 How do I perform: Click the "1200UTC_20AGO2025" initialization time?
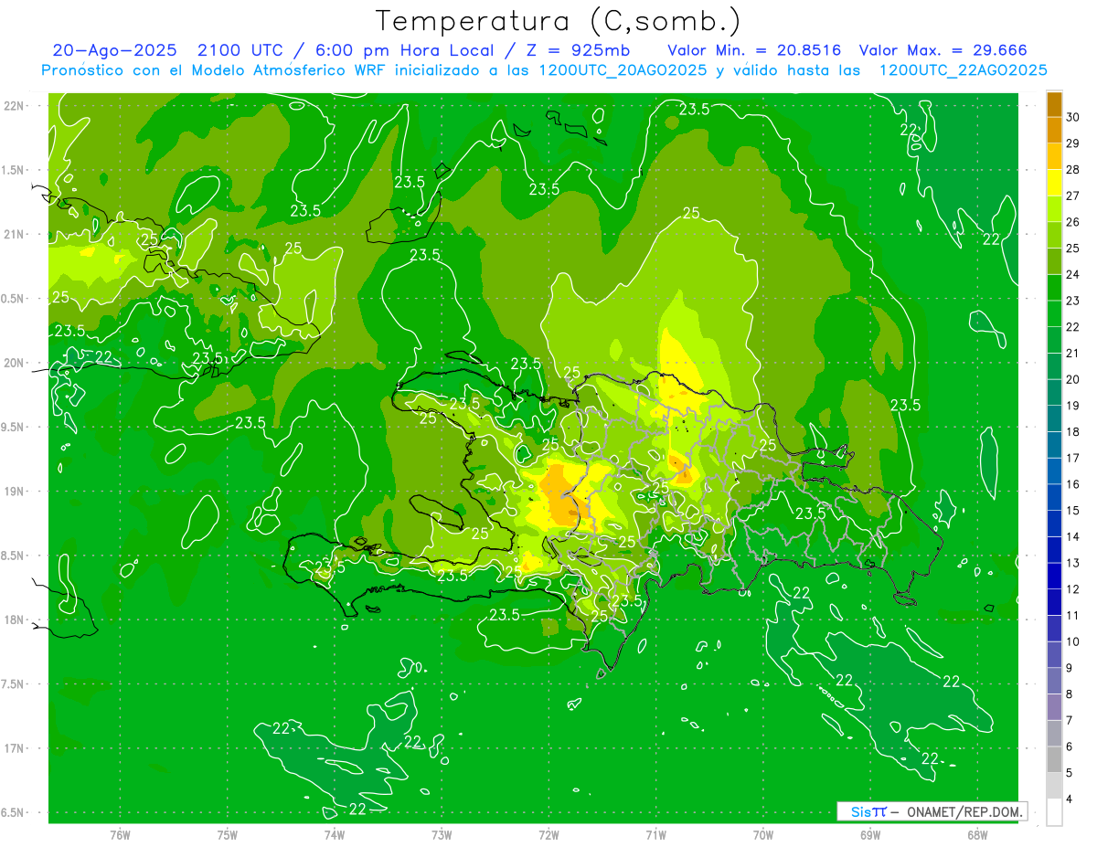[x=623, y=70]
